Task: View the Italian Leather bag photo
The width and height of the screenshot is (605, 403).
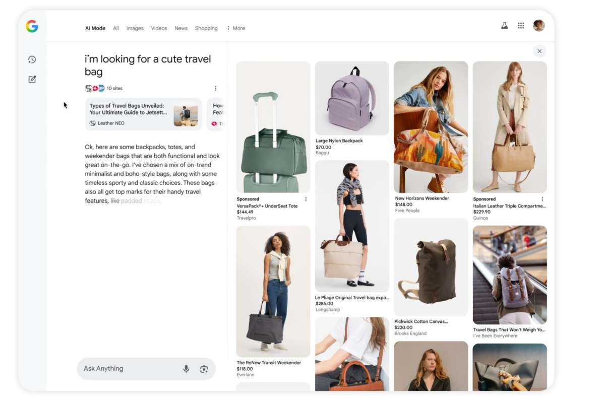Action: (510, 127)
